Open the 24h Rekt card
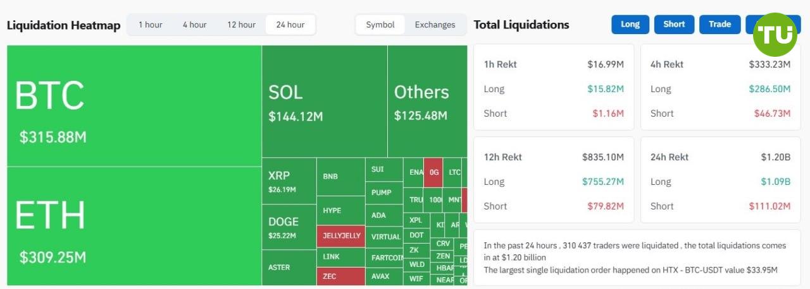Screen dimensions: 810x289 coord(720,181)
